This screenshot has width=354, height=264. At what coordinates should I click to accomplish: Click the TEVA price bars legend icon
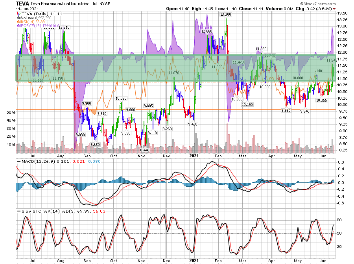[x=18, y=14]
